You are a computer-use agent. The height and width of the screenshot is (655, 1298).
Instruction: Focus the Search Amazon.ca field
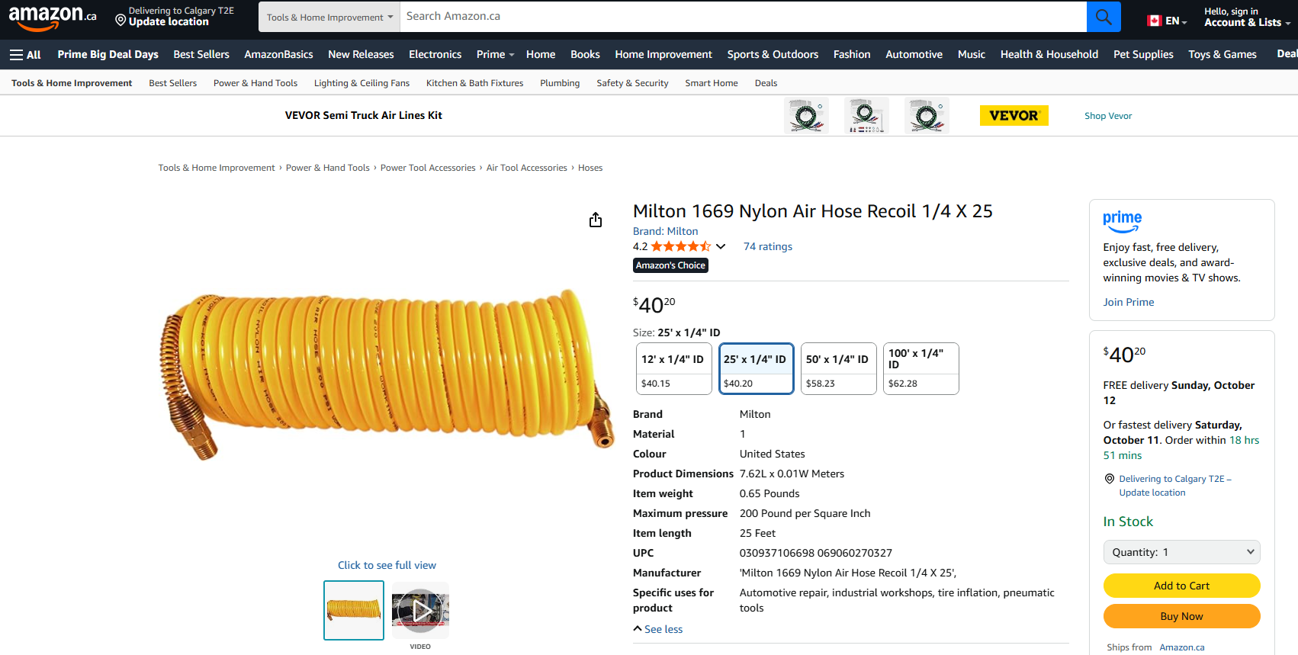pos(743,17)
